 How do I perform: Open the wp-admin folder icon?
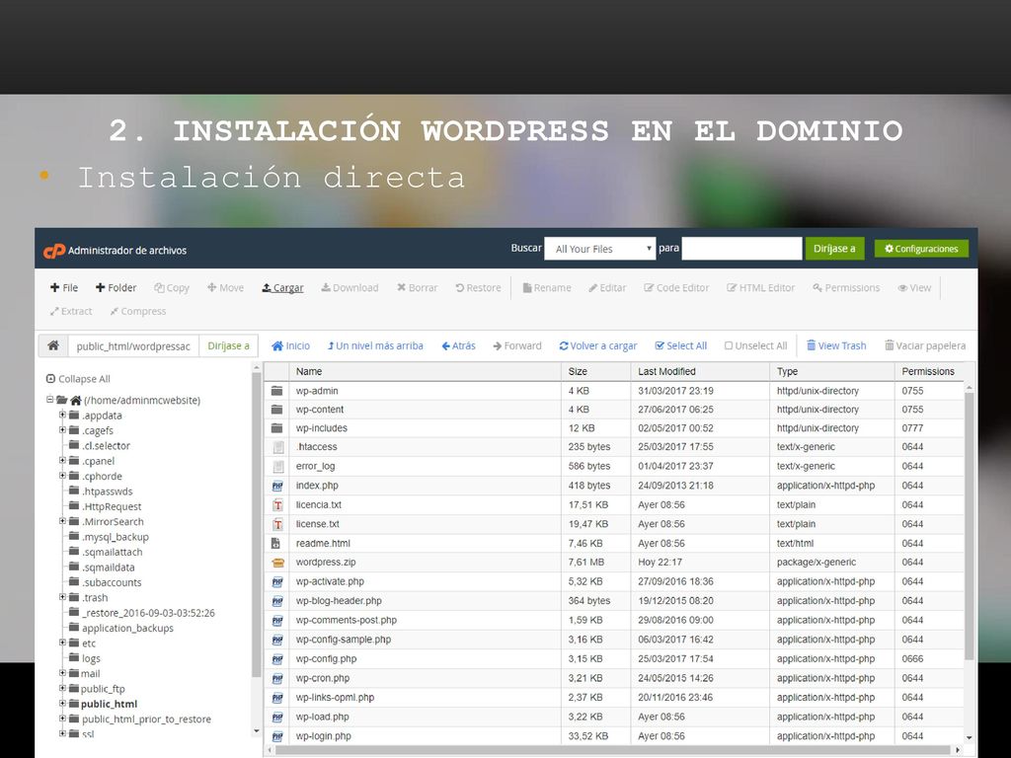[277, 391]
